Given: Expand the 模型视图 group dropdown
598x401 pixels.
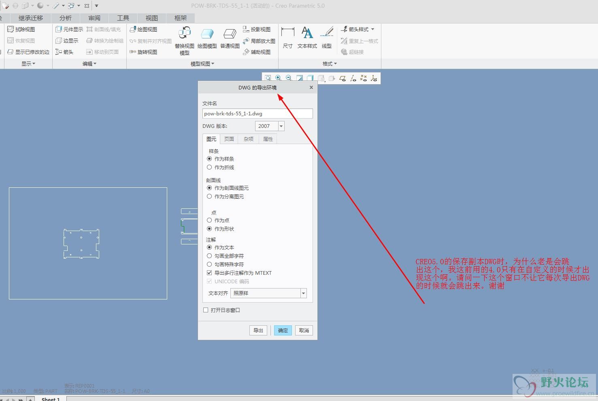Looking at the screenshot, I should [202, 64].
